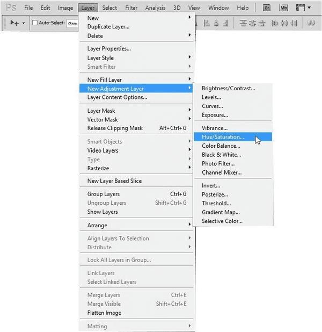Expand the Arrange submenu
Viewport: 322px width, 332px height.
[x=136, y=225]
